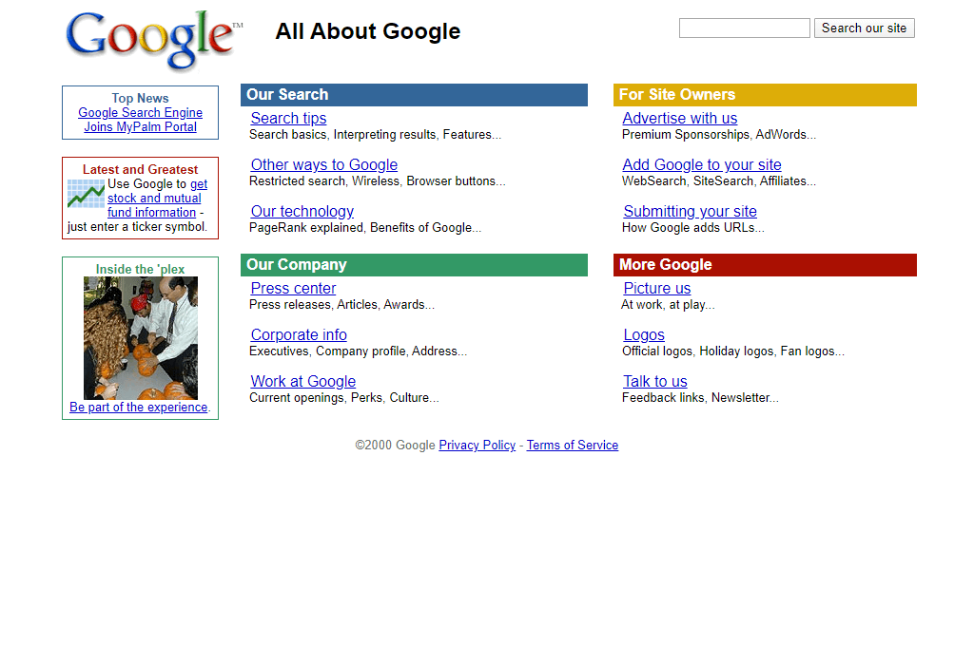
Task: Click text 'Restricted search, Wireless, Browser buttons...'
Action: tap(378, 181)
